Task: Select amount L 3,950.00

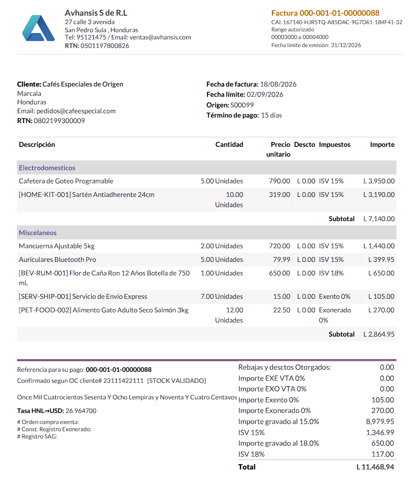Action: tap(379, 181)
